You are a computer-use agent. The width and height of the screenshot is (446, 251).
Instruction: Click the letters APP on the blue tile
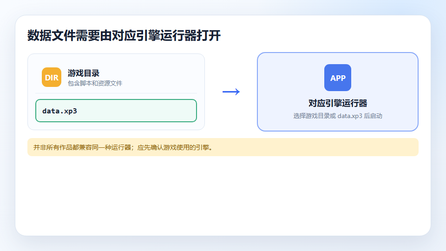[x=338, y=78]
